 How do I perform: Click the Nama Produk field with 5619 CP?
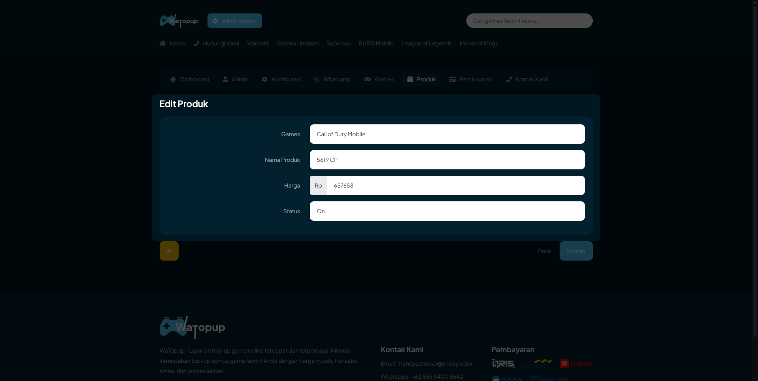click(447, 160)
